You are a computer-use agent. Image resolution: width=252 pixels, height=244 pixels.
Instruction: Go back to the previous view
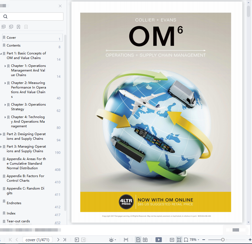tap(77, 240)
